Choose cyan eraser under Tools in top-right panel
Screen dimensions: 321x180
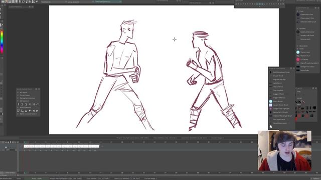(x=298, y=52)
